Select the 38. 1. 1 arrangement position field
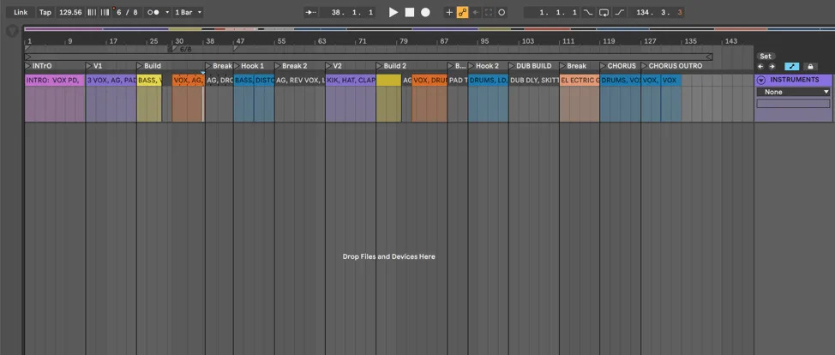The width and height of the screenshot is (835, 355). click(348, 12)
